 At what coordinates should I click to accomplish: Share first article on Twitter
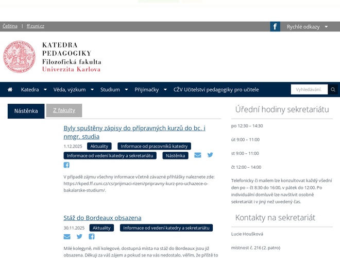tap(210, 155)
